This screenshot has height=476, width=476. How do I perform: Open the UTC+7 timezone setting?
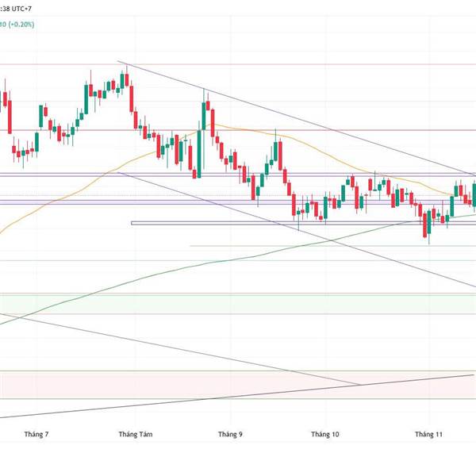coord(21,9)
